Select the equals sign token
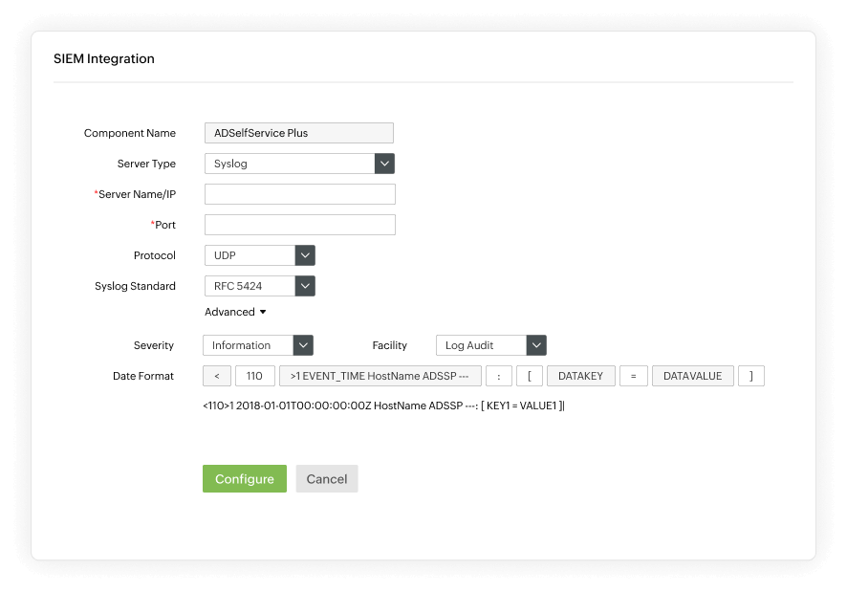The height and width of the screenshot is (592, 847). pyautogui.click(x=633, y=375)
